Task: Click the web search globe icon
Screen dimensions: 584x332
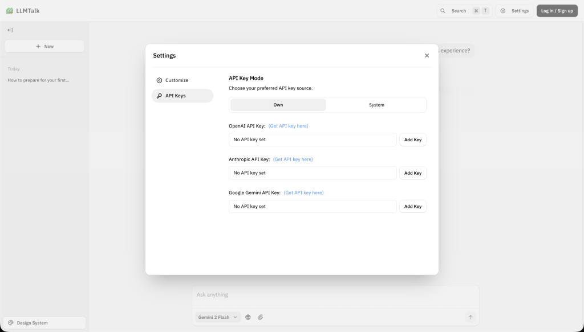Action: tap(248, 317)
